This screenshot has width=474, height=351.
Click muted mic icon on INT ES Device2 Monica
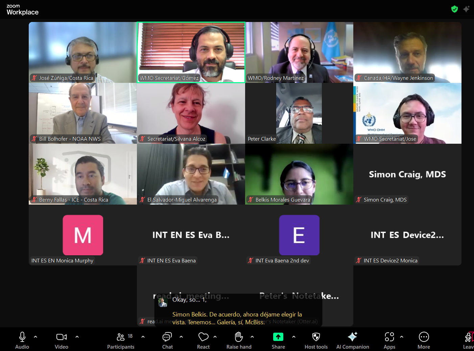[x=359, y=260]
